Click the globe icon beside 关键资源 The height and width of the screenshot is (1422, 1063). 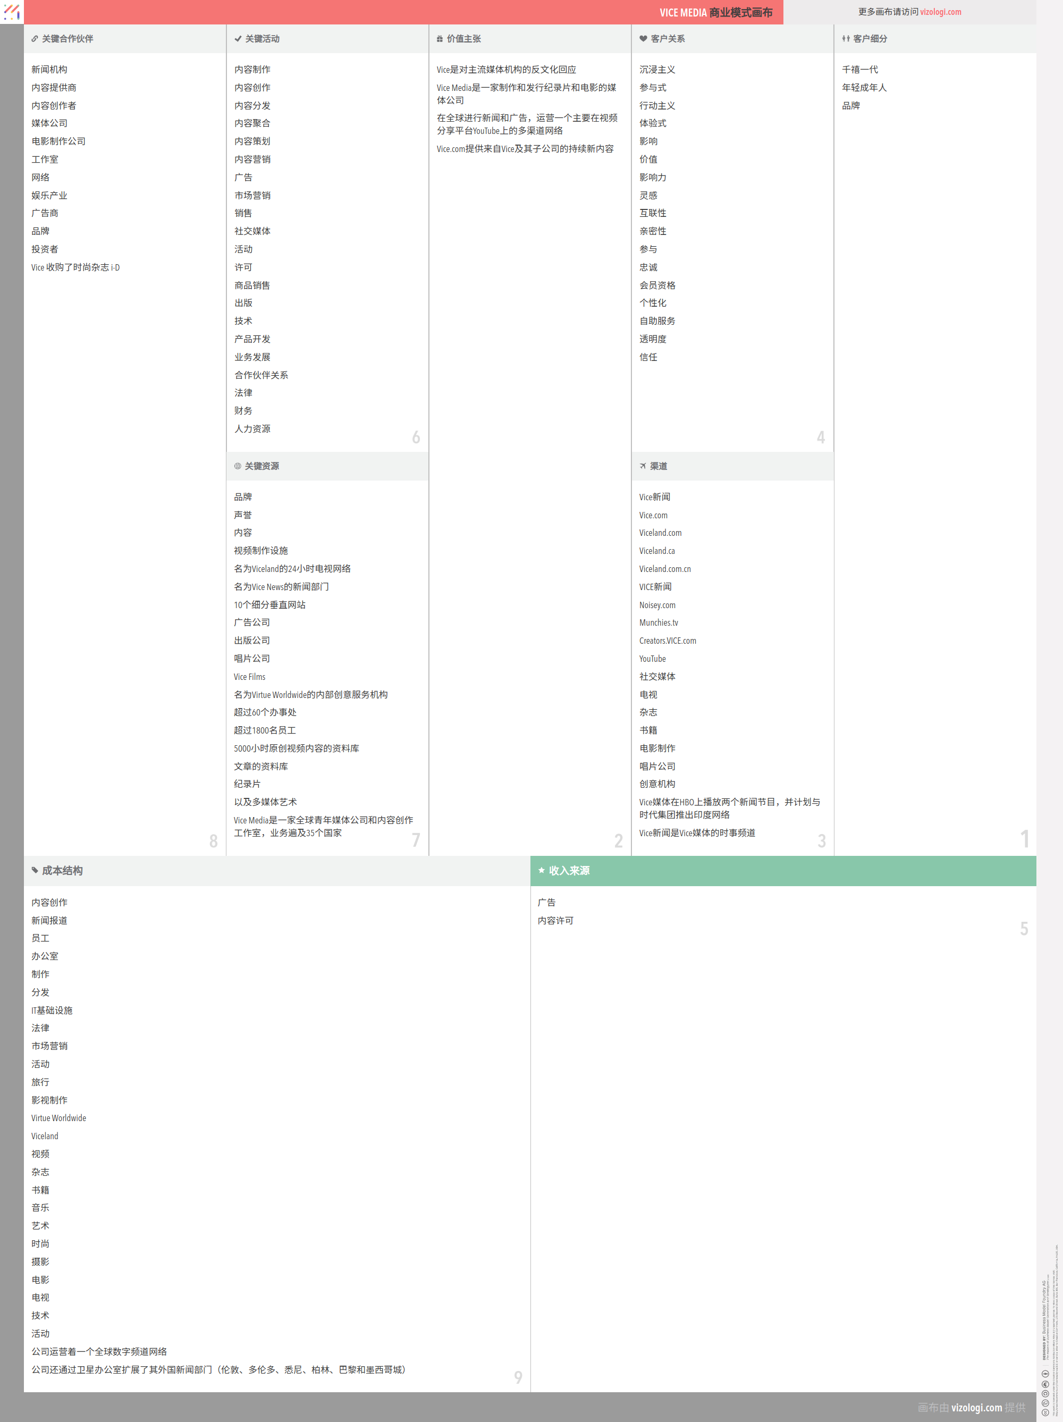(237, 466)
